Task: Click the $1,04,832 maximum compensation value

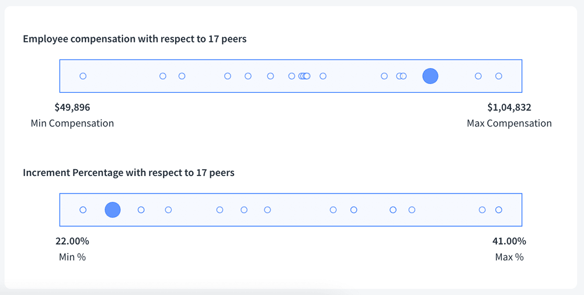Action: point(509,107)
